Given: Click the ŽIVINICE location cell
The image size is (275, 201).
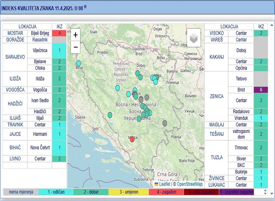Looking at the screenshot, I should (217, 178).
